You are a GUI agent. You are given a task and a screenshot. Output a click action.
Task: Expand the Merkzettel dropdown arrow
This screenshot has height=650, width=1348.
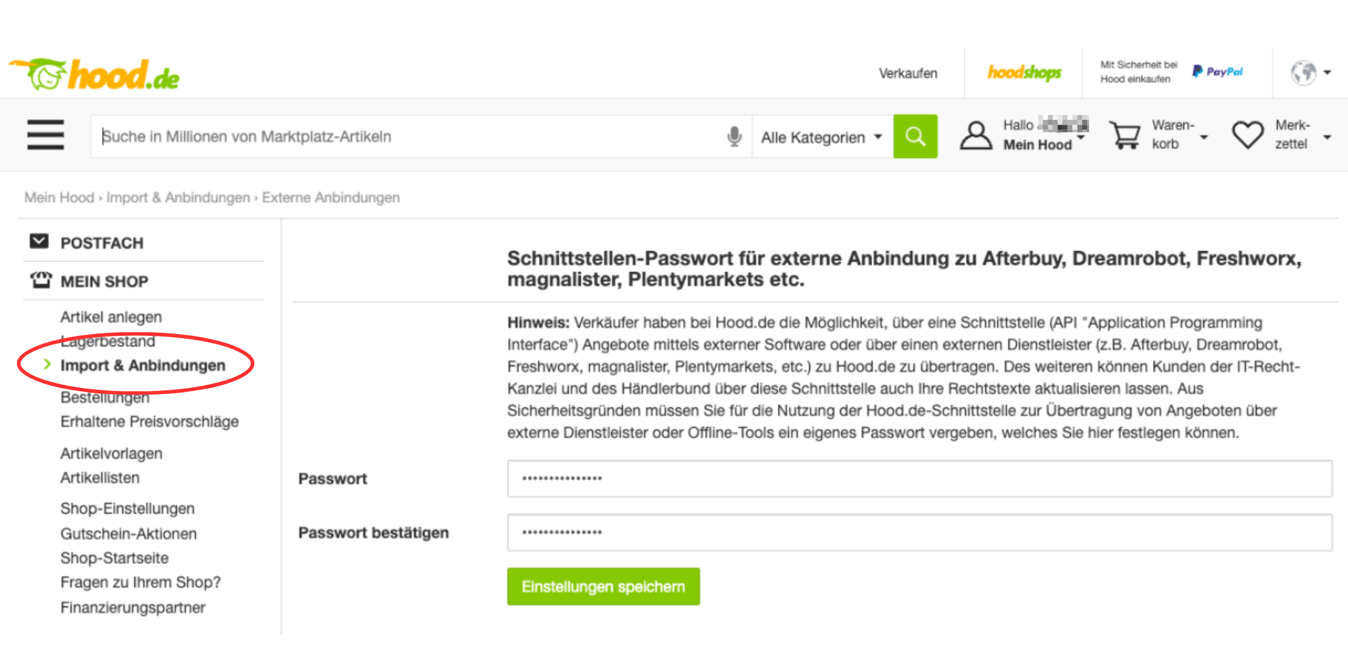coord(1327,137)
